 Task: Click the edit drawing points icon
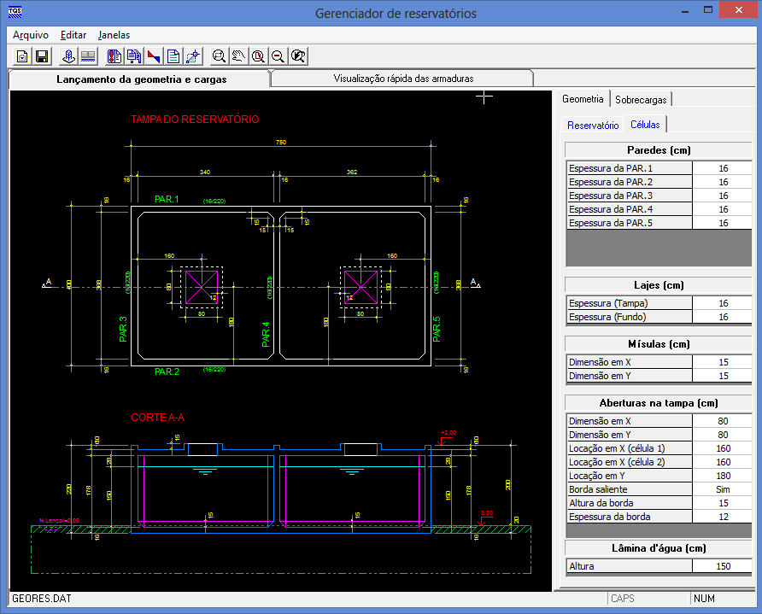pos(193,56)
